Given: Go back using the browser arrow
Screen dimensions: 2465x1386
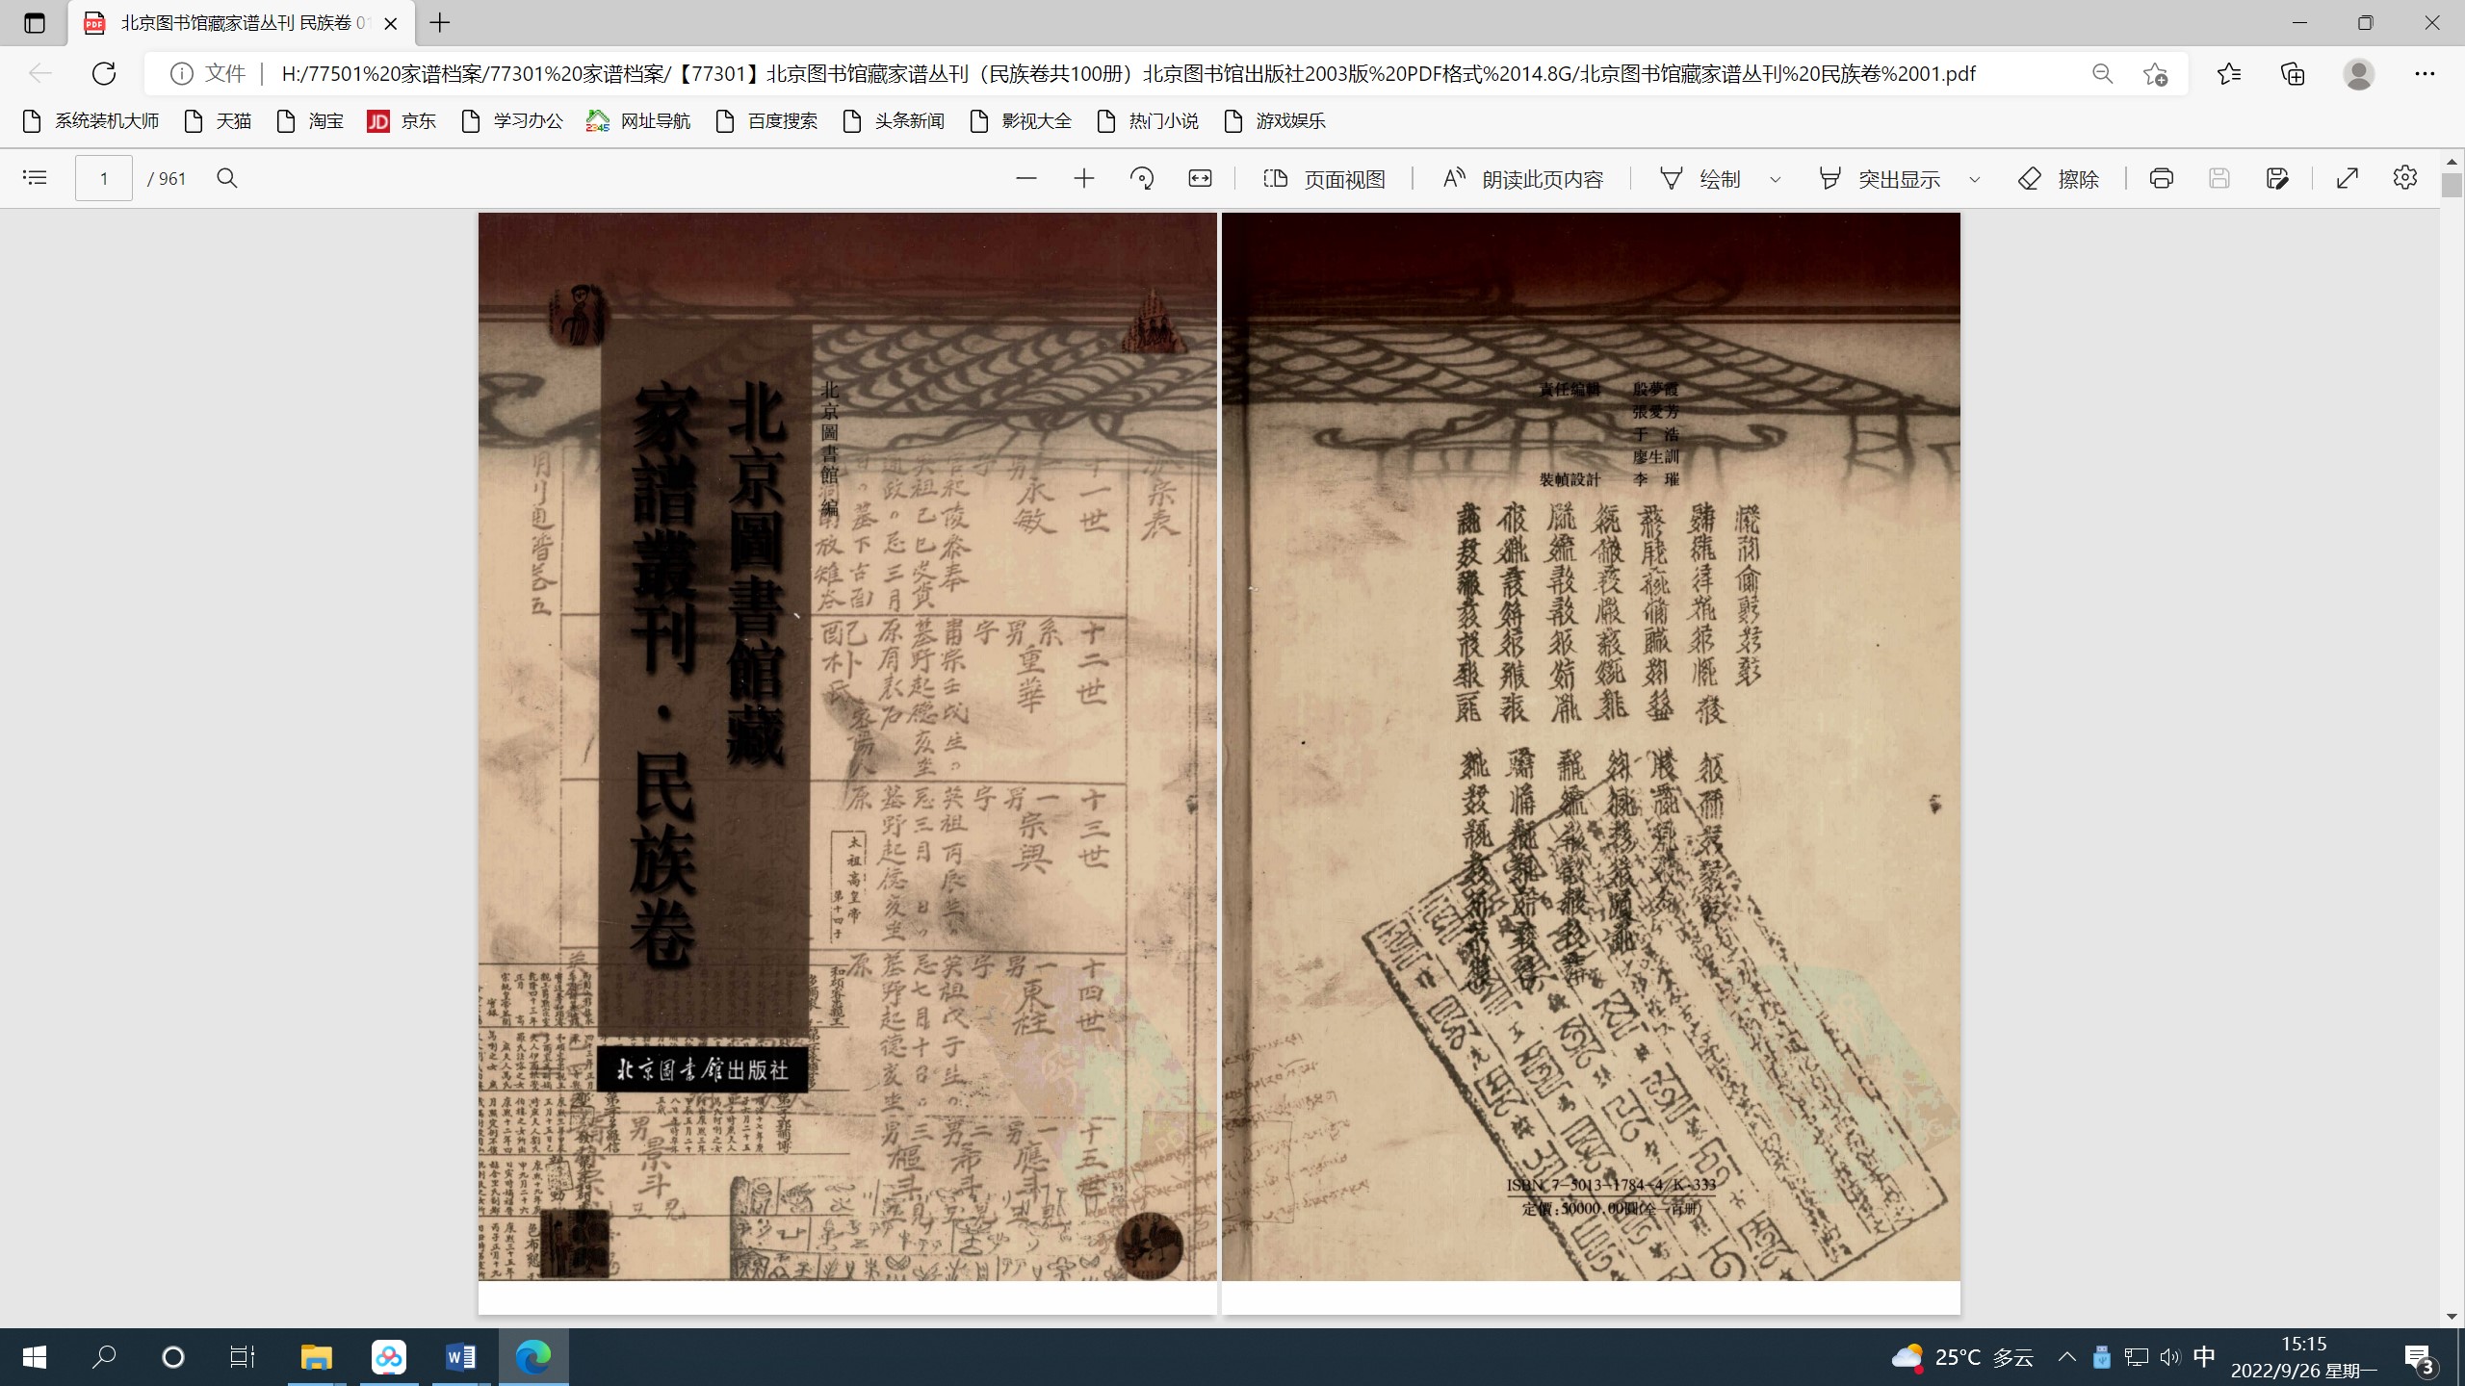Looking at the screenshot, I should click(39, 73).
